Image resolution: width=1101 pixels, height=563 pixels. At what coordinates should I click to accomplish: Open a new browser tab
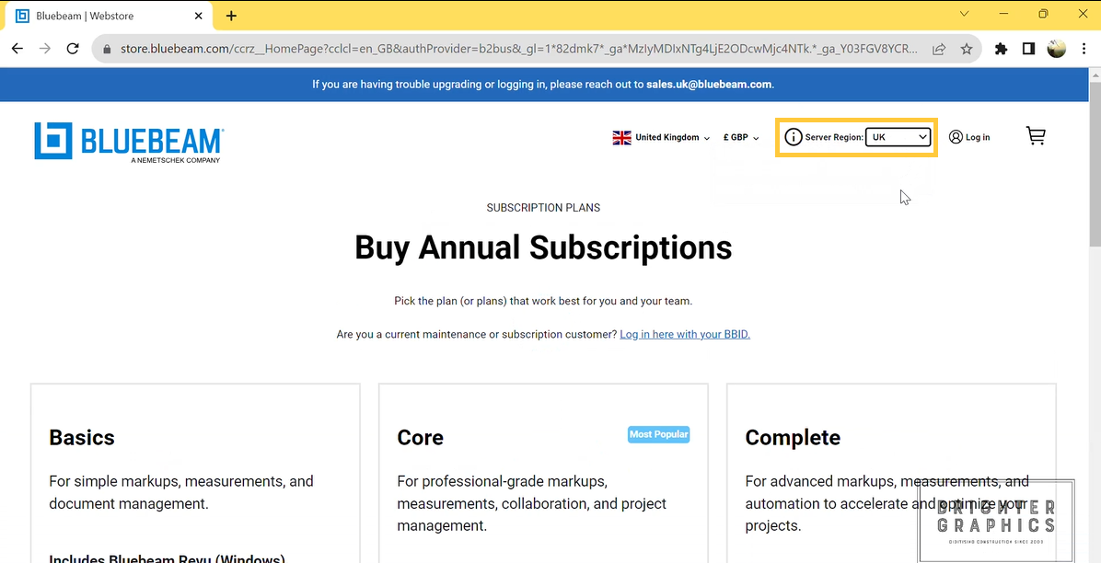click(x=231, y=16)
